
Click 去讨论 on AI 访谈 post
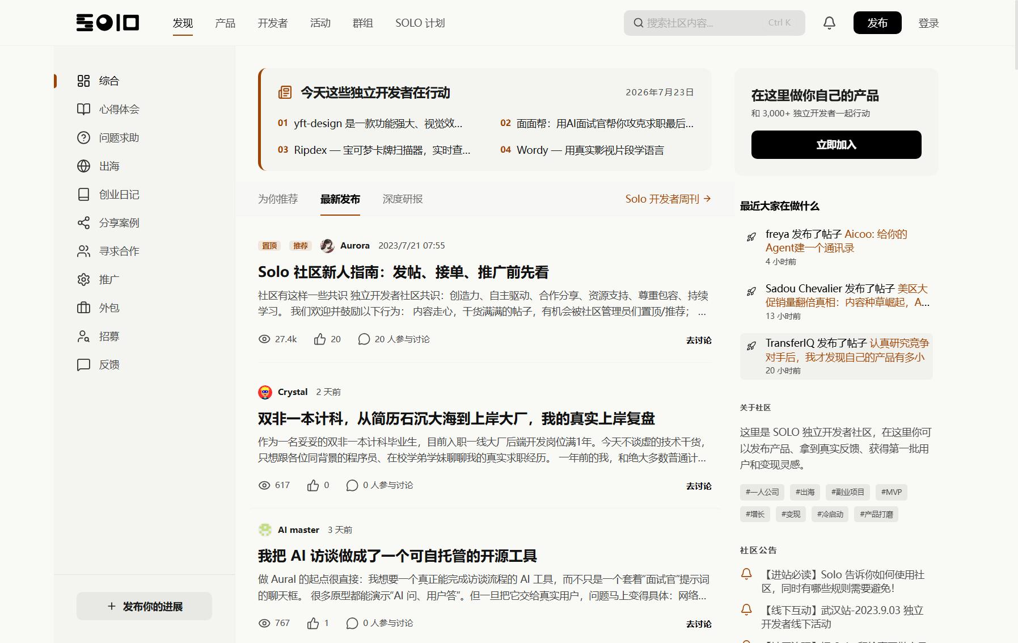click(699, 624)
